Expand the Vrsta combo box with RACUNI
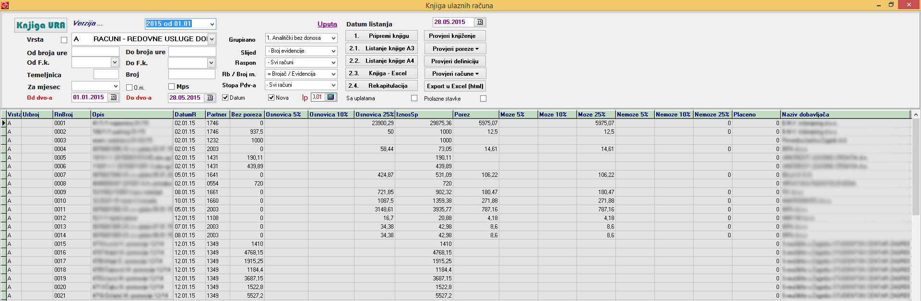921x301 pixels. point(212,39)
